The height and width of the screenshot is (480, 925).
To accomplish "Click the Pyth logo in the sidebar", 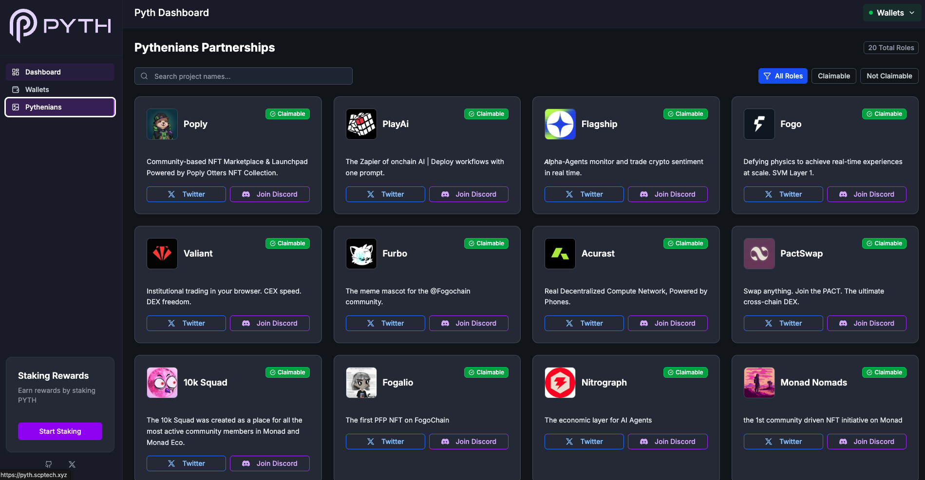I will (60, 25).
